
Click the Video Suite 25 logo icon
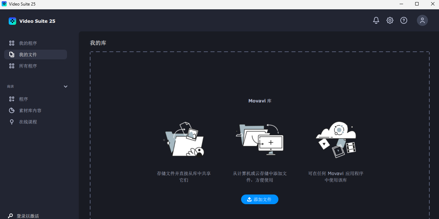click(12, 21)
